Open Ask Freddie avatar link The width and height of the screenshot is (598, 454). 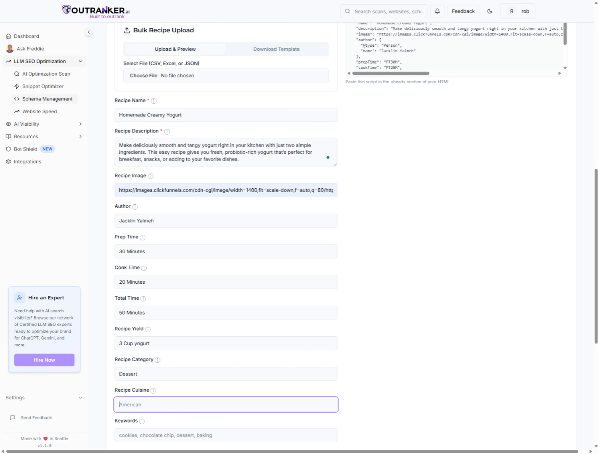pyautogui.click(x=10, y=49)
